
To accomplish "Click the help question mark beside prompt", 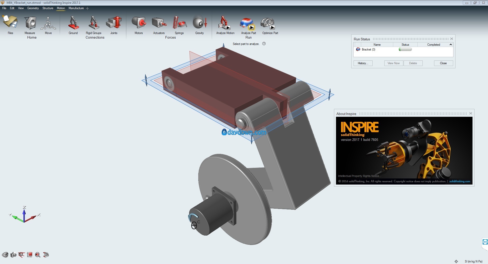I will 264,44.
